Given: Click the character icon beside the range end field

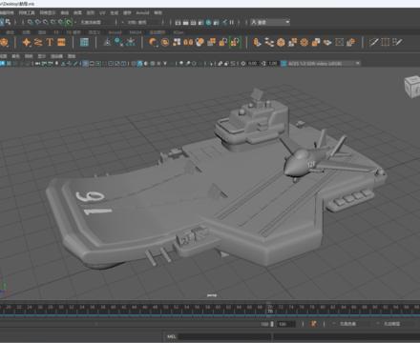Looking at the screenshot, I should (313, 324).
